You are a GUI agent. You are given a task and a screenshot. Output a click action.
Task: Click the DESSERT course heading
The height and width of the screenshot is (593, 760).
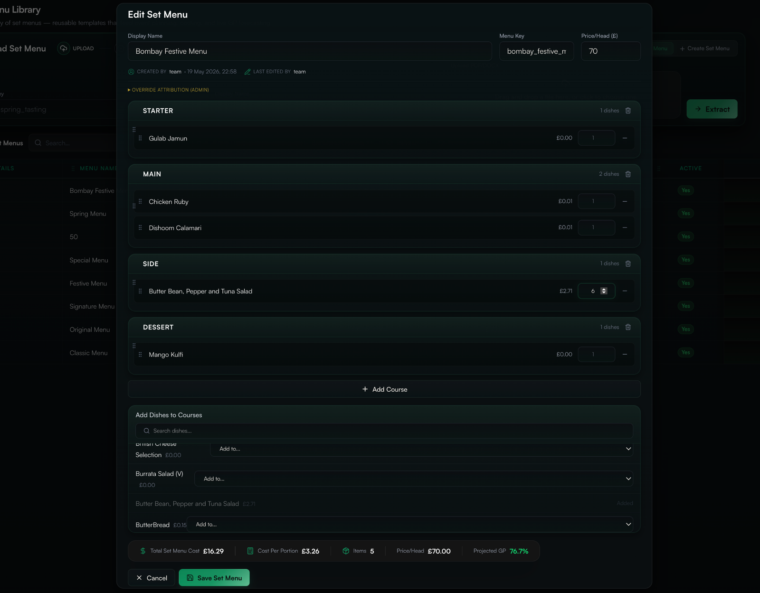pos(158,327)
